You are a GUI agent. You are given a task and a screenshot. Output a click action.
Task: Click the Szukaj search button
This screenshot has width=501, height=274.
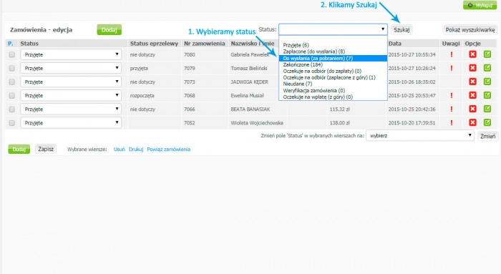point(402,30)
